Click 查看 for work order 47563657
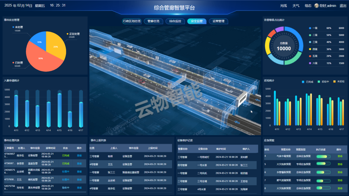 pyautogui.click(x=79, y=155)
